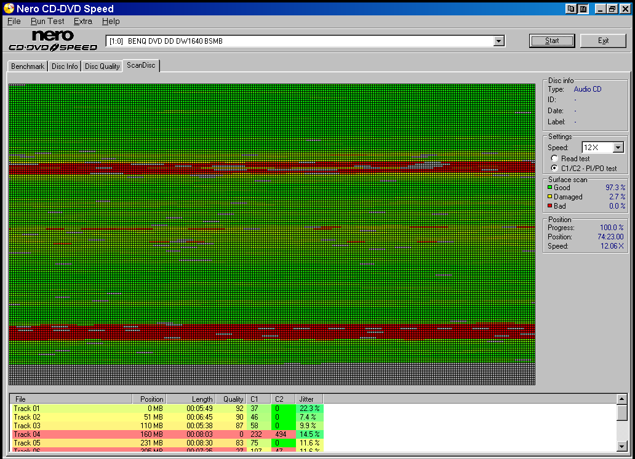Minimize the Nero CD-DVD Speed window
Image resolution: width=635 pixels, height=459 pixels.
600,9
